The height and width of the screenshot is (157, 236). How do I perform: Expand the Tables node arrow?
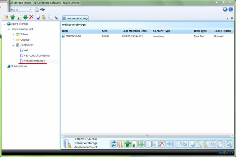click(x=13, y=34)
